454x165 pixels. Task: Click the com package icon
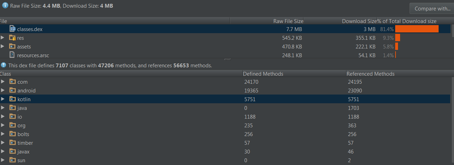tap(13, 82)
